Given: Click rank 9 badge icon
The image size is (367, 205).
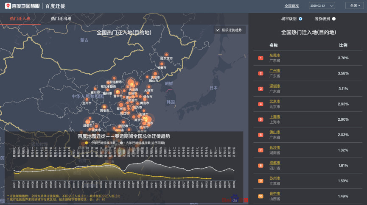Looking at the screenshot, I should click(261, 181).
